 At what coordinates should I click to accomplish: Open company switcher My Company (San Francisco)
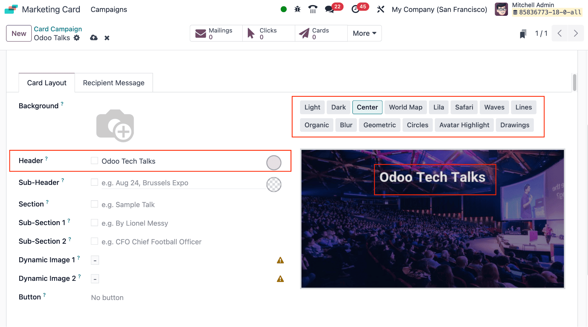(x=439, y=9)
